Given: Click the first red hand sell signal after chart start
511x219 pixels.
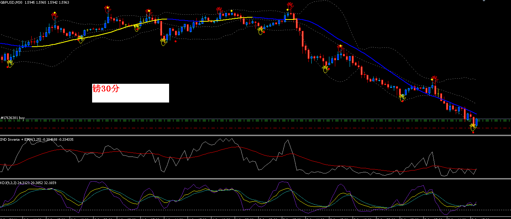Looking at the screenshot, I should 55,16.
